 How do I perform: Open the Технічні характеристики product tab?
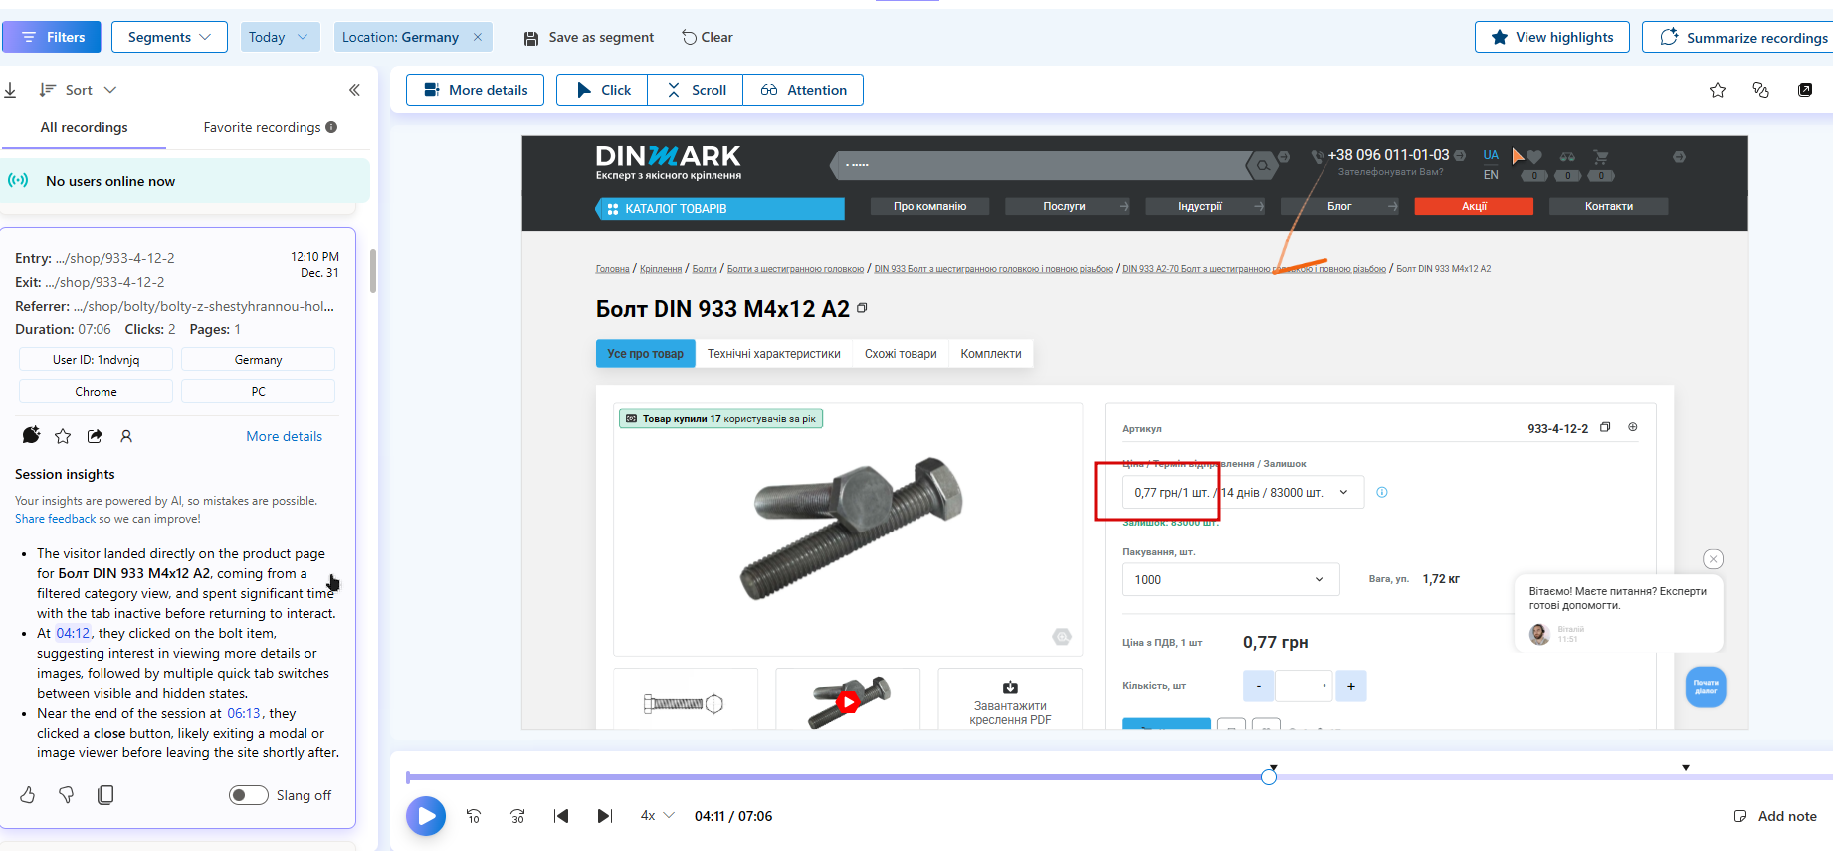(x=774, y=354)
